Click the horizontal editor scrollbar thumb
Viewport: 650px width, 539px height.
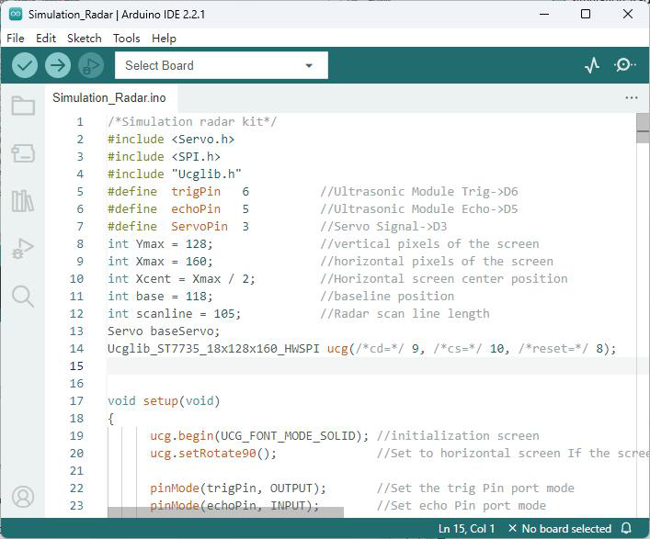point(225,512)
